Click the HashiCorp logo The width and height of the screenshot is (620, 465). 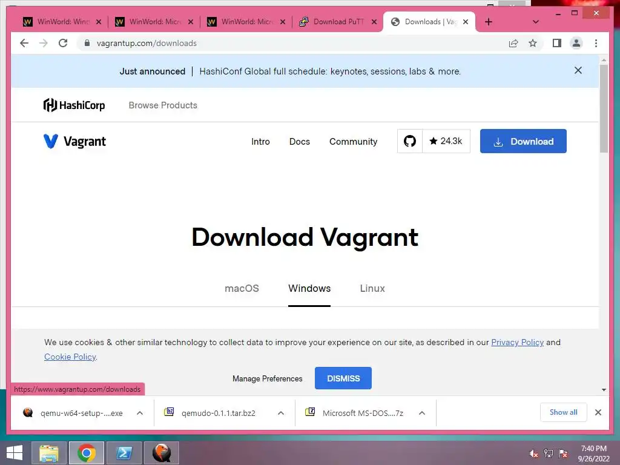pyautogui.click(x=74, y=105)
